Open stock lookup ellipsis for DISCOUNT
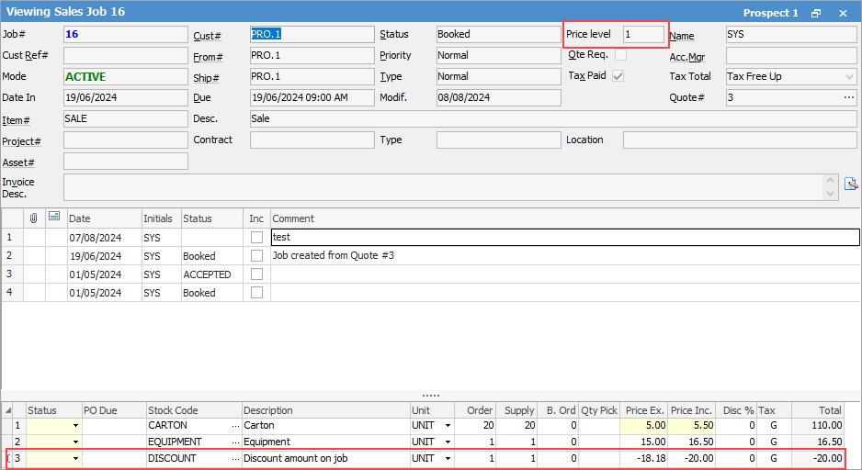 point(235,458)
